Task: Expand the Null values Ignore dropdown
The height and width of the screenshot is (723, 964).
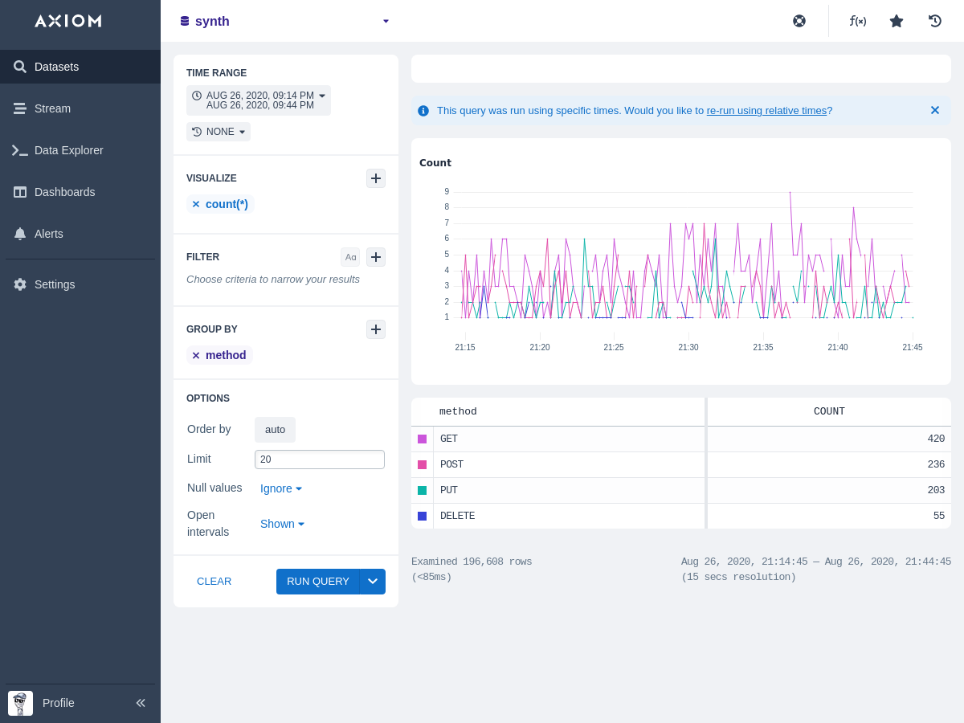Action: [x=281, y=488]
